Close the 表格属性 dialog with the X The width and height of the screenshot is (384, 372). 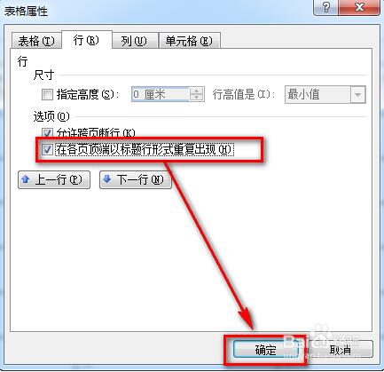pos(359,7)
